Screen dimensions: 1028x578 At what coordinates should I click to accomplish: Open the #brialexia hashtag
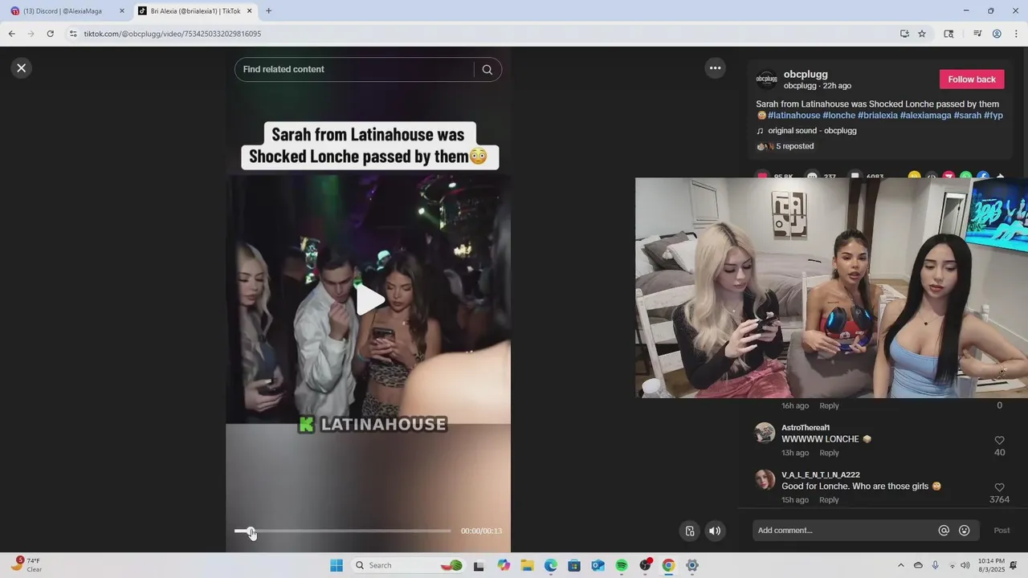(878, 116)
